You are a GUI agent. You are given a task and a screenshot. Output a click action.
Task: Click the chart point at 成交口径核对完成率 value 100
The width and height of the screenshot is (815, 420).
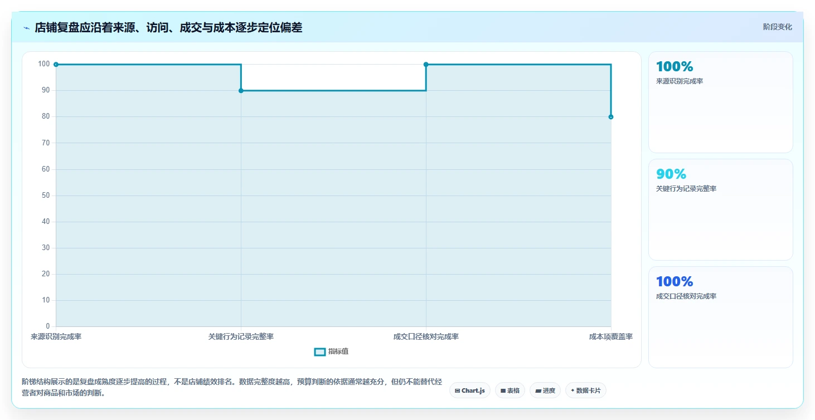pos(426,65)
